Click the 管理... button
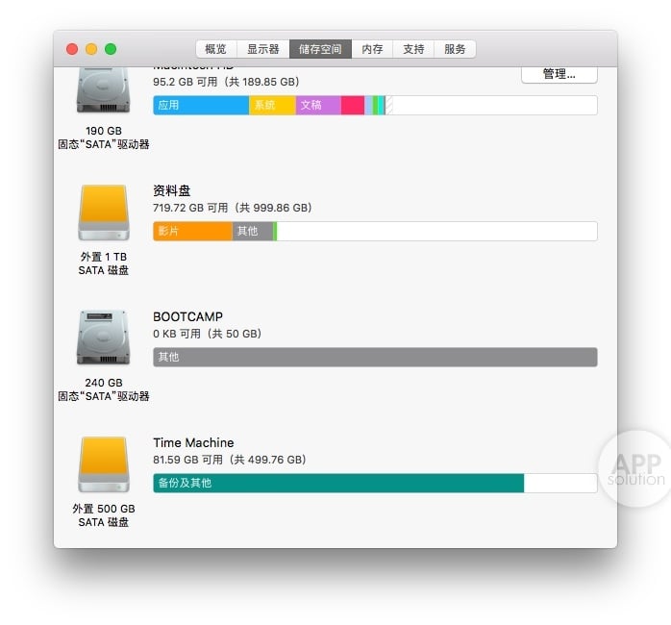 coord(559,74)
